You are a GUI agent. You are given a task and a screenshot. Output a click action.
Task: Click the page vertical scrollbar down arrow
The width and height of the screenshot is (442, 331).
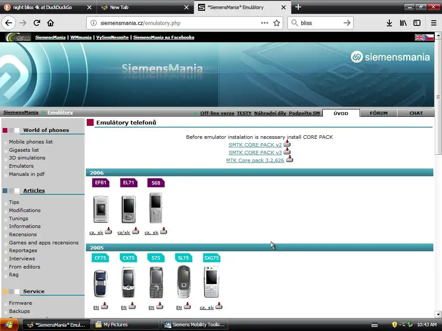438,314
